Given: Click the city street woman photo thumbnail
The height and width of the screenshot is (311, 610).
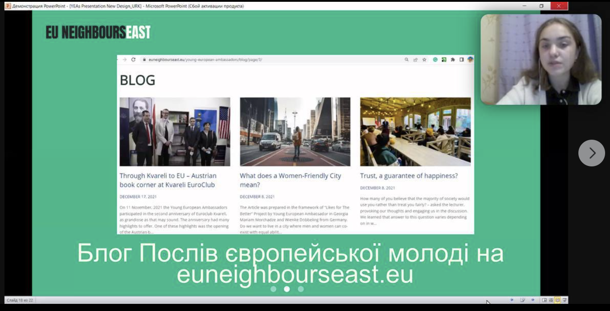Looking at the screenshot, I should pyautogui.click(x=295, y=132).
